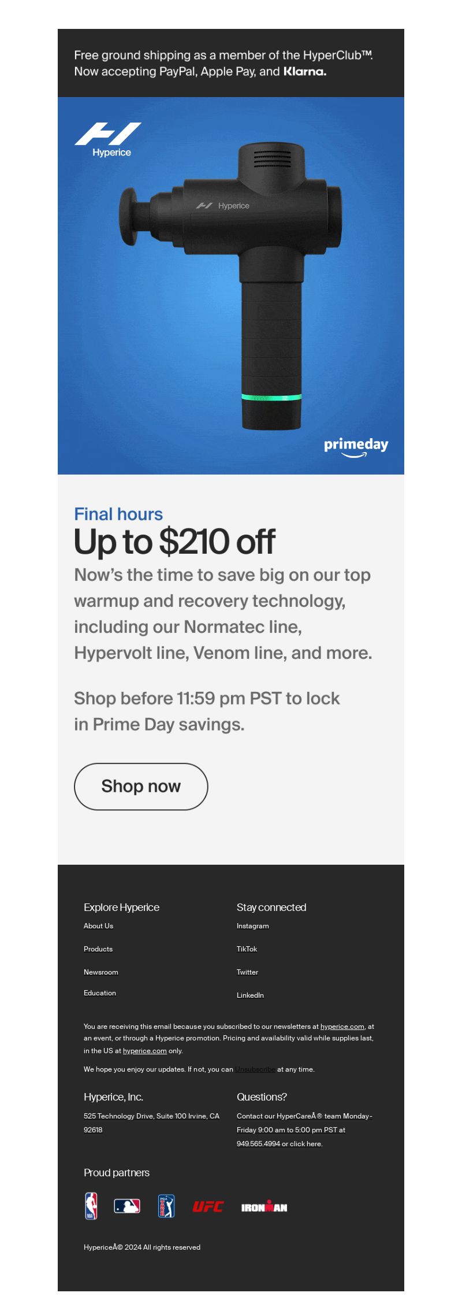Open the Instagram link
This screenshot has height=1315, width=462.
253,925
